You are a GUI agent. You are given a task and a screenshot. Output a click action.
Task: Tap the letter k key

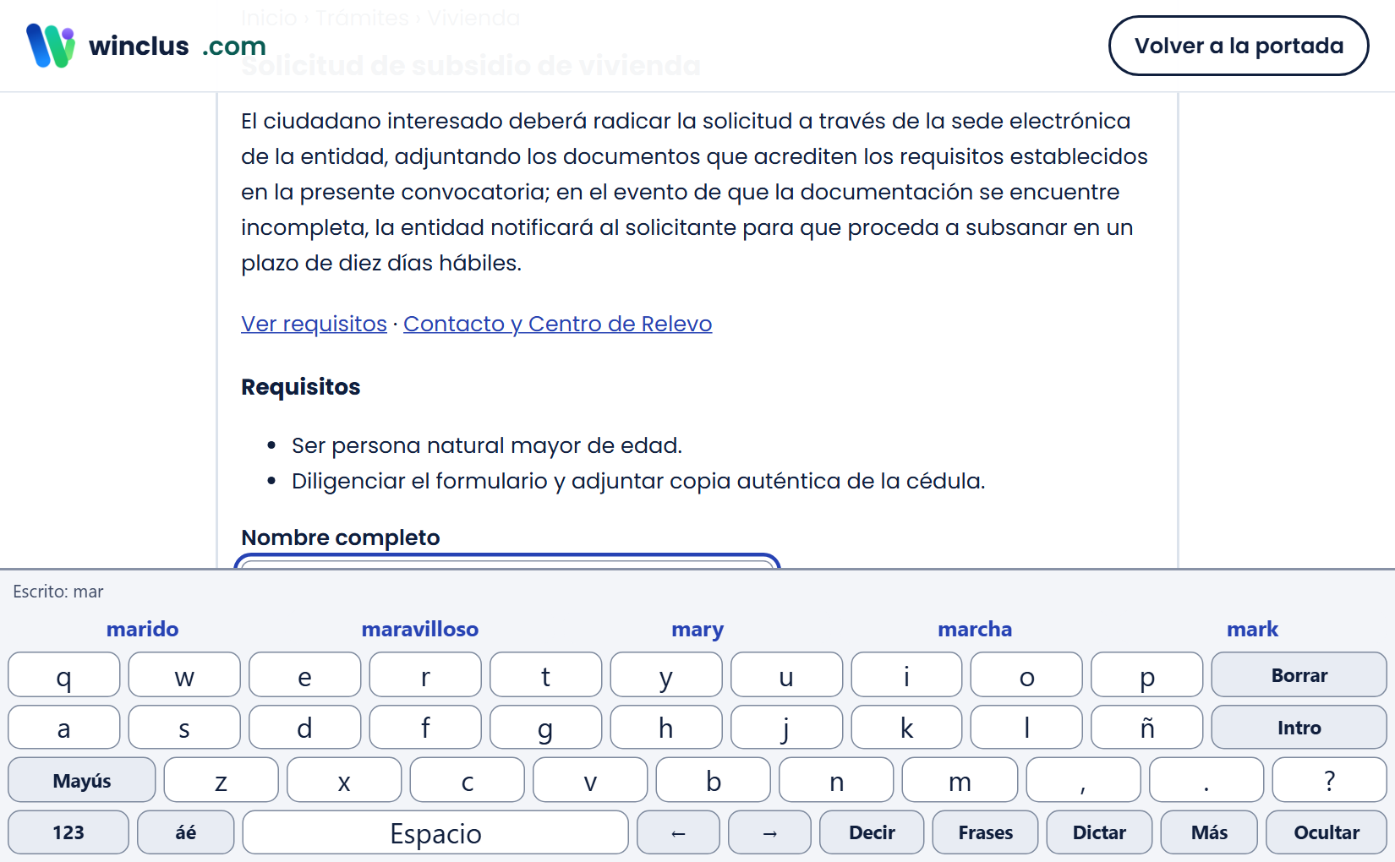(x=906, y=727)
